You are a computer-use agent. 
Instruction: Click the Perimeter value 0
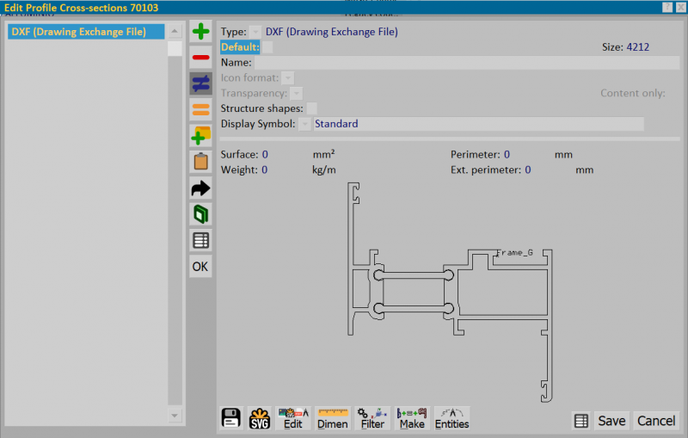coord(507,155)
